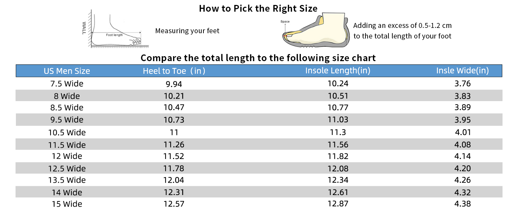The width and height of the screenshot is (517, 212).
Task: Select the 'US Men Size' column header
Action: click(67, 71)
